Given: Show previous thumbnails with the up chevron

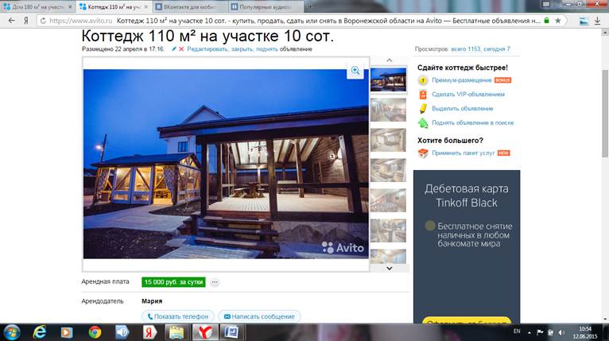Looking at the screenshot, I should coord(389,60).
